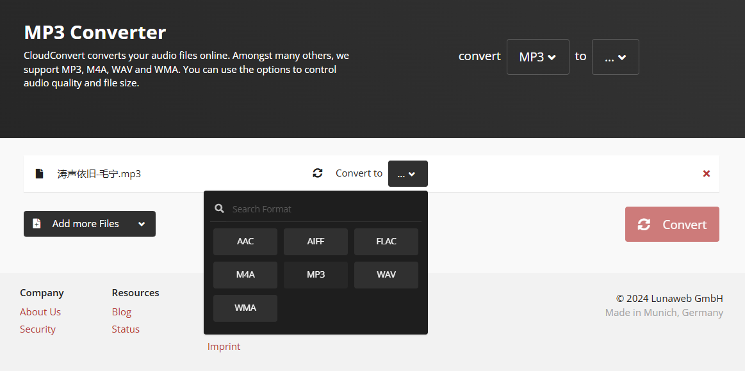This screenshot has width=745, height=371.
Task: Open the Security link
Action: (38, 329)
